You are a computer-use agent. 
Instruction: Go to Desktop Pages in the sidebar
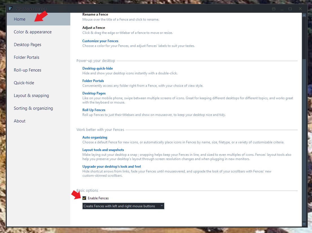tap(27, 45)
